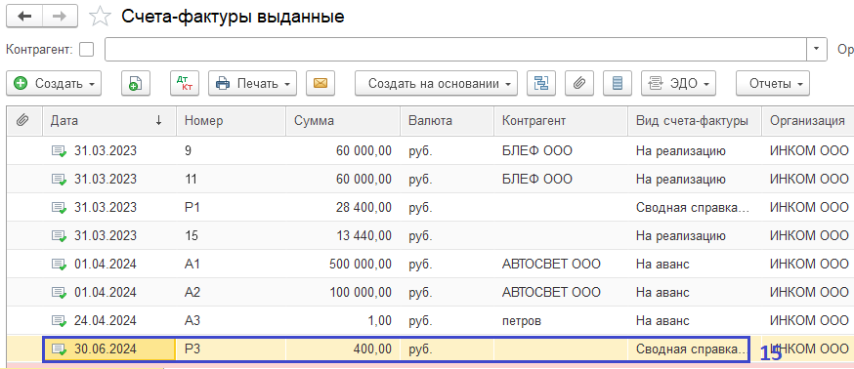854x369 pixels.
Task: Select the 60 000,00 sum for invoice 9
Action: coord(343,151)
